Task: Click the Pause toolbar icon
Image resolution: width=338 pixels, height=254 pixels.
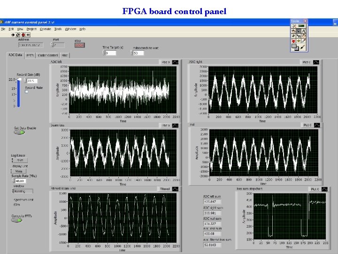Action: click(28, 34)
